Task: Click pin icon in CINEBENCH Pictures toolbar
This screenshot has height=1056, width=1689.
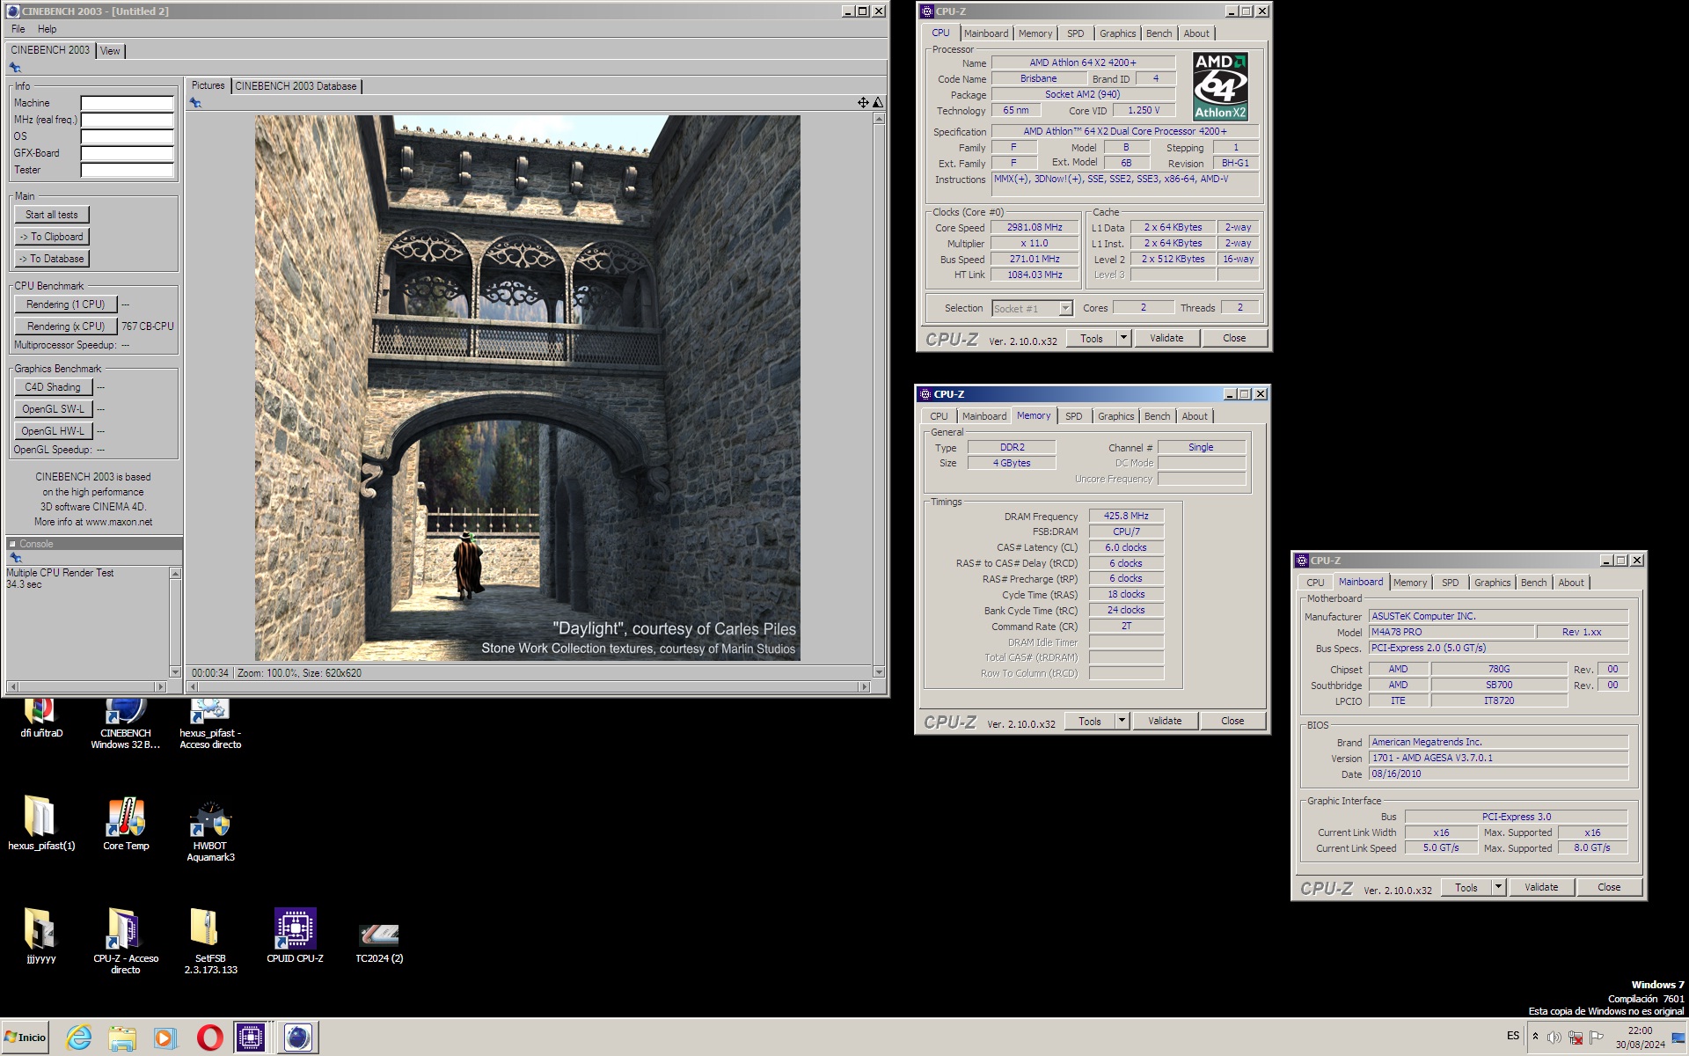Action: pyautogui.click(x=195, y=103)
